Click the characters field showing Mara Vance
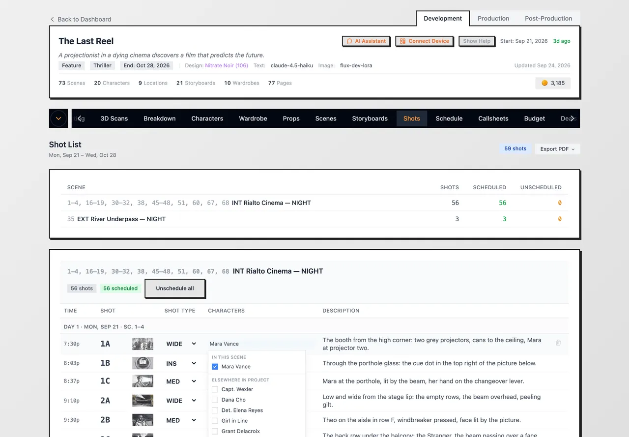 pos(262,344)
